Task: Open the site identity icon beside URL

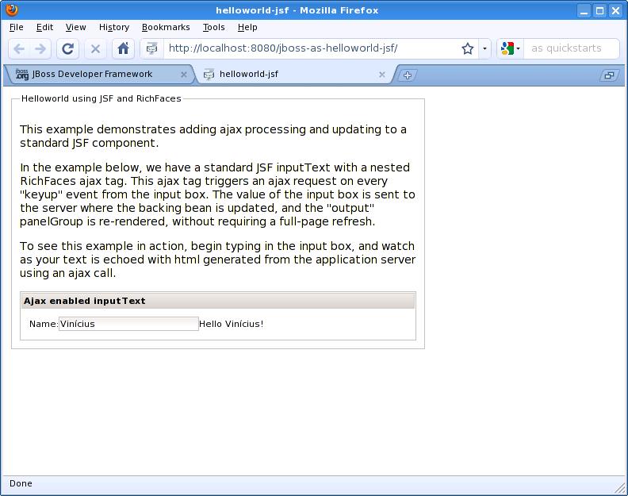Action: pyautogui.click(x=151, y=49)
